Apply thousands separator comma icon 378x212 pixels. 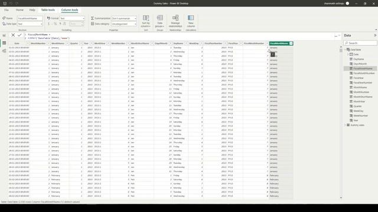(60, 24)
